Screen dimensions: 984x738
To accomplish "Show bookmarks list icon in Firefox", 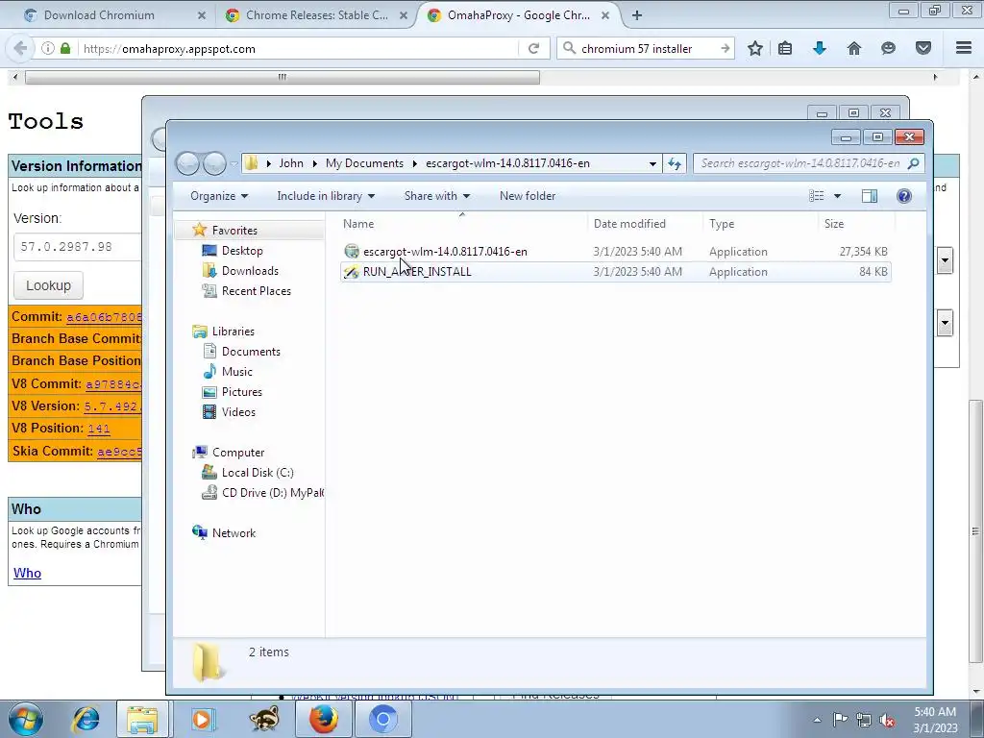I will tap(784, 48).
